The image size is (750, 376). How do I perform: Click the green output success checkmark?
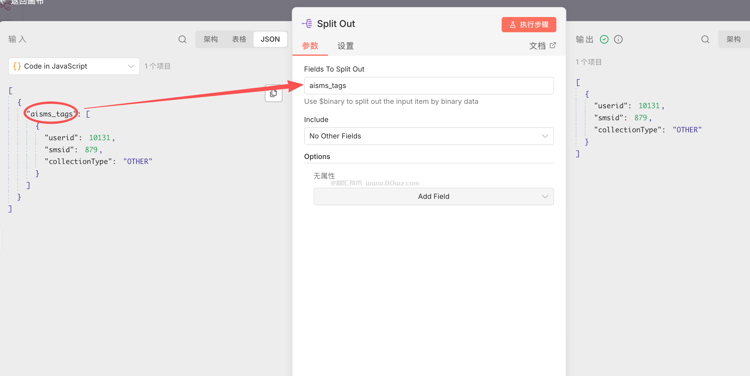pos(604,39)
